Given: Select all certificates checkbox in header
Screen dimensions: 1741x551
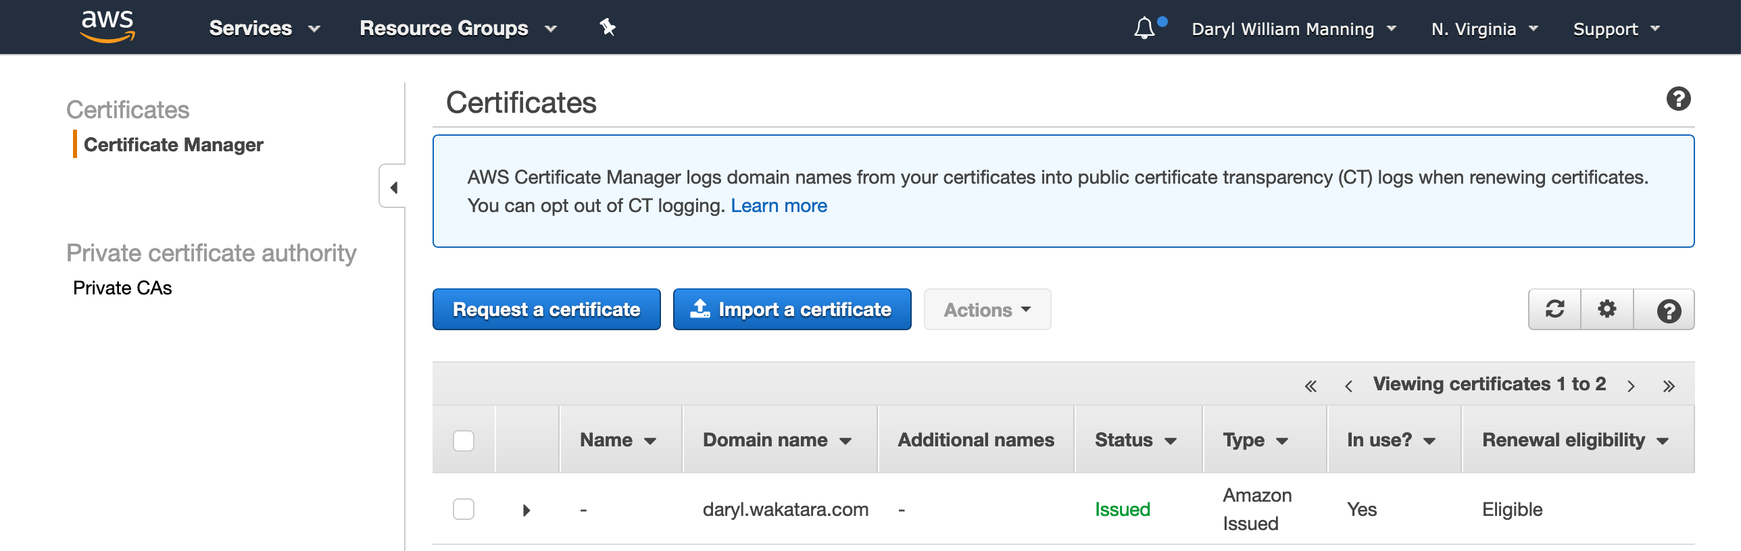Looking at the screenshot, I should [x=464, y=440].
